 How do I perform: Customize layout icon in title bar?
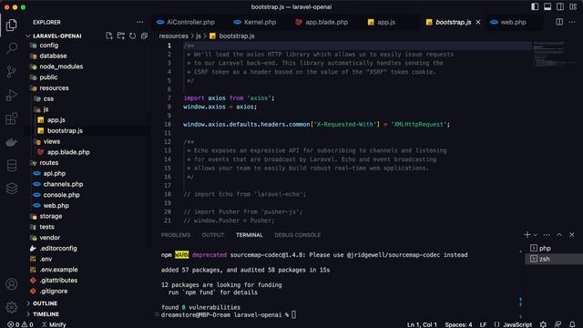pyautogui.click(x=573, y=6)
